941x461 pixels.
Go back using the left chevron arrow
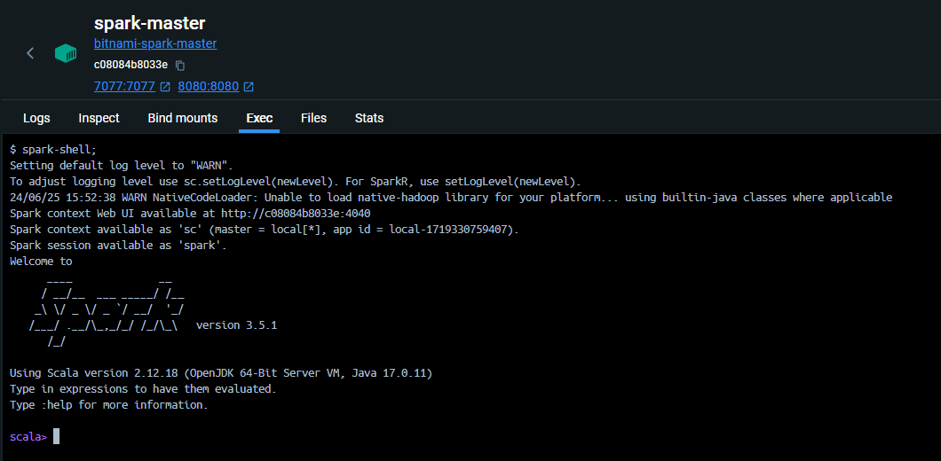(x=30, y=53)
